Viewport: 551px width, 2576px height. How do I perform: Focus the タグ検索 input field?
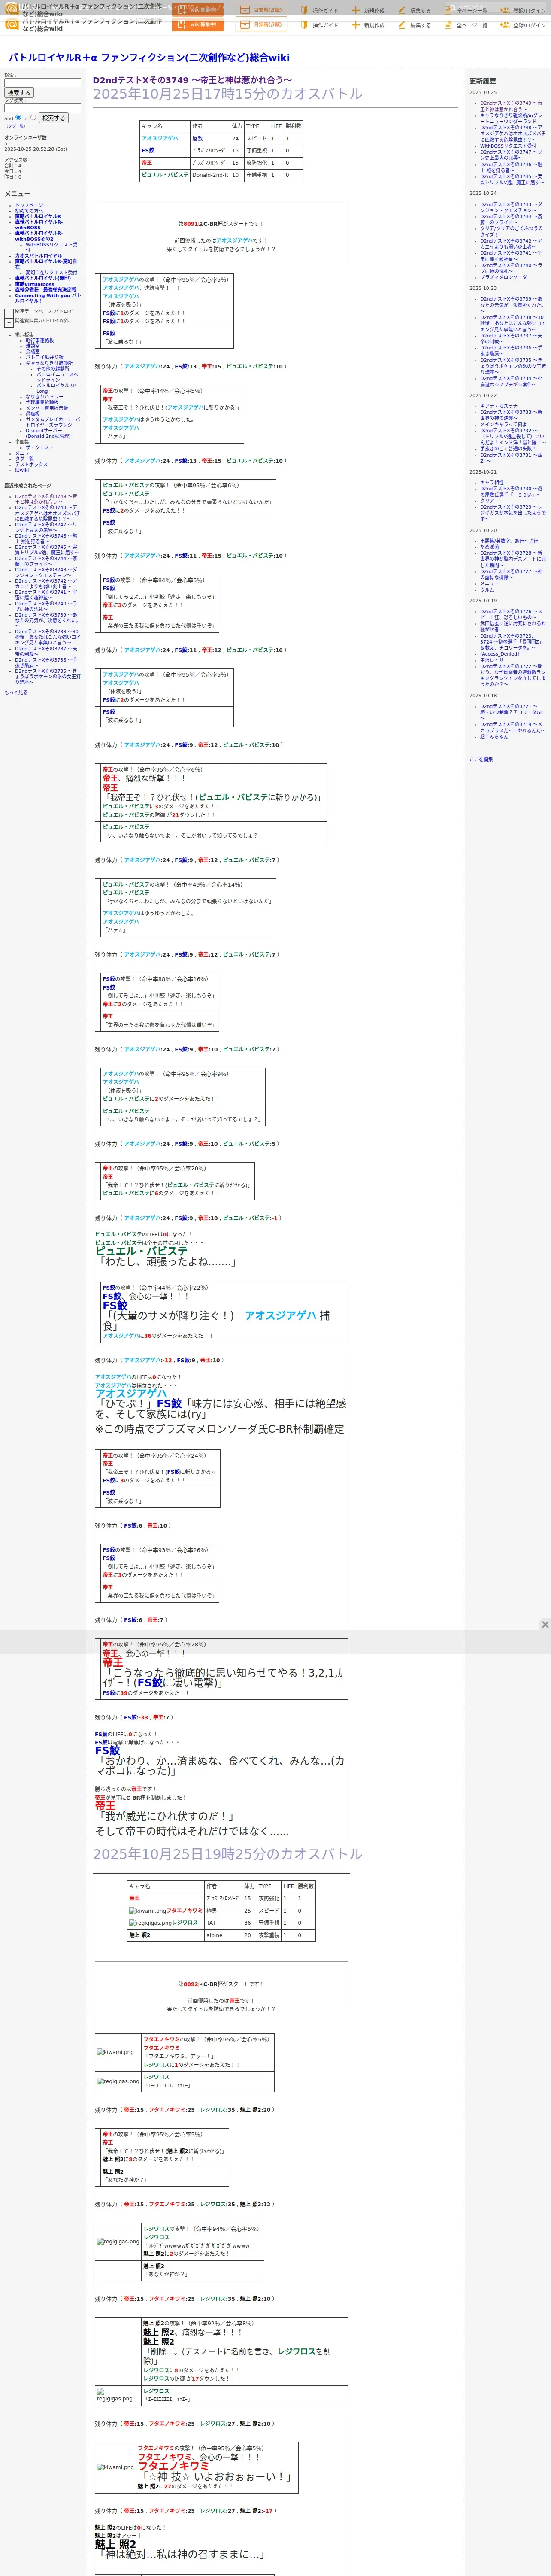(42, 108)
